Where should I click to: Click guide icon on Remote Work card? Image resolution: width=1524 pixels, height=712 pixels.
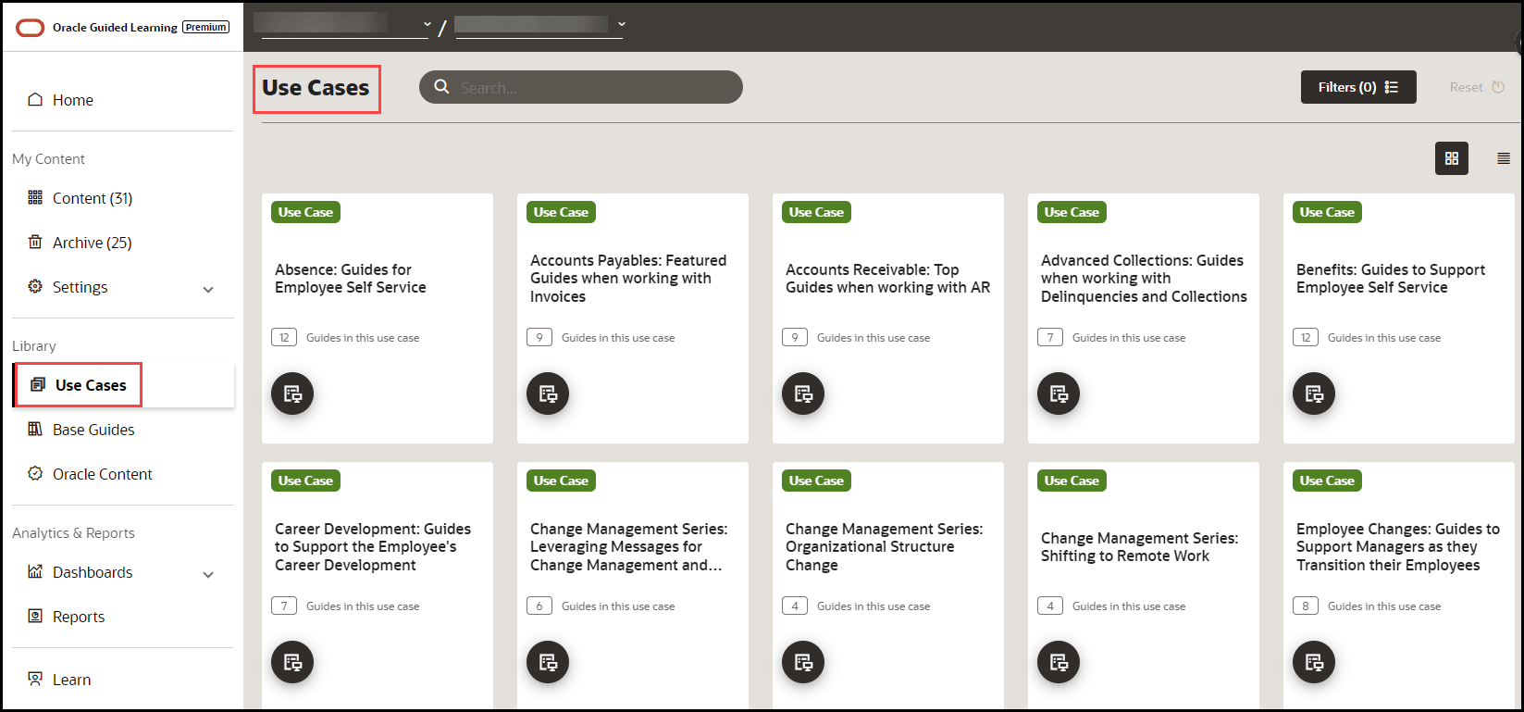click(1059, 662)
